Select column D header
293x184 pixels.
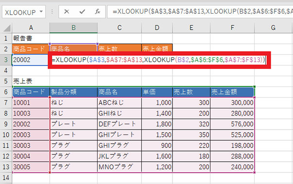click(157, 28)
